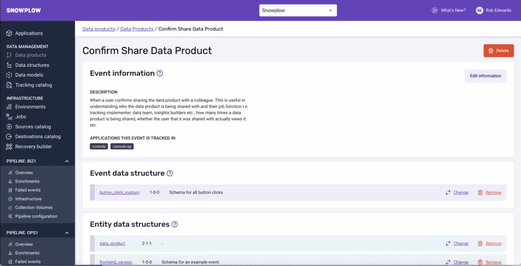Click Remove link for data_product
The height and width of the screenshot is (266, 521).
pos(494,244)
